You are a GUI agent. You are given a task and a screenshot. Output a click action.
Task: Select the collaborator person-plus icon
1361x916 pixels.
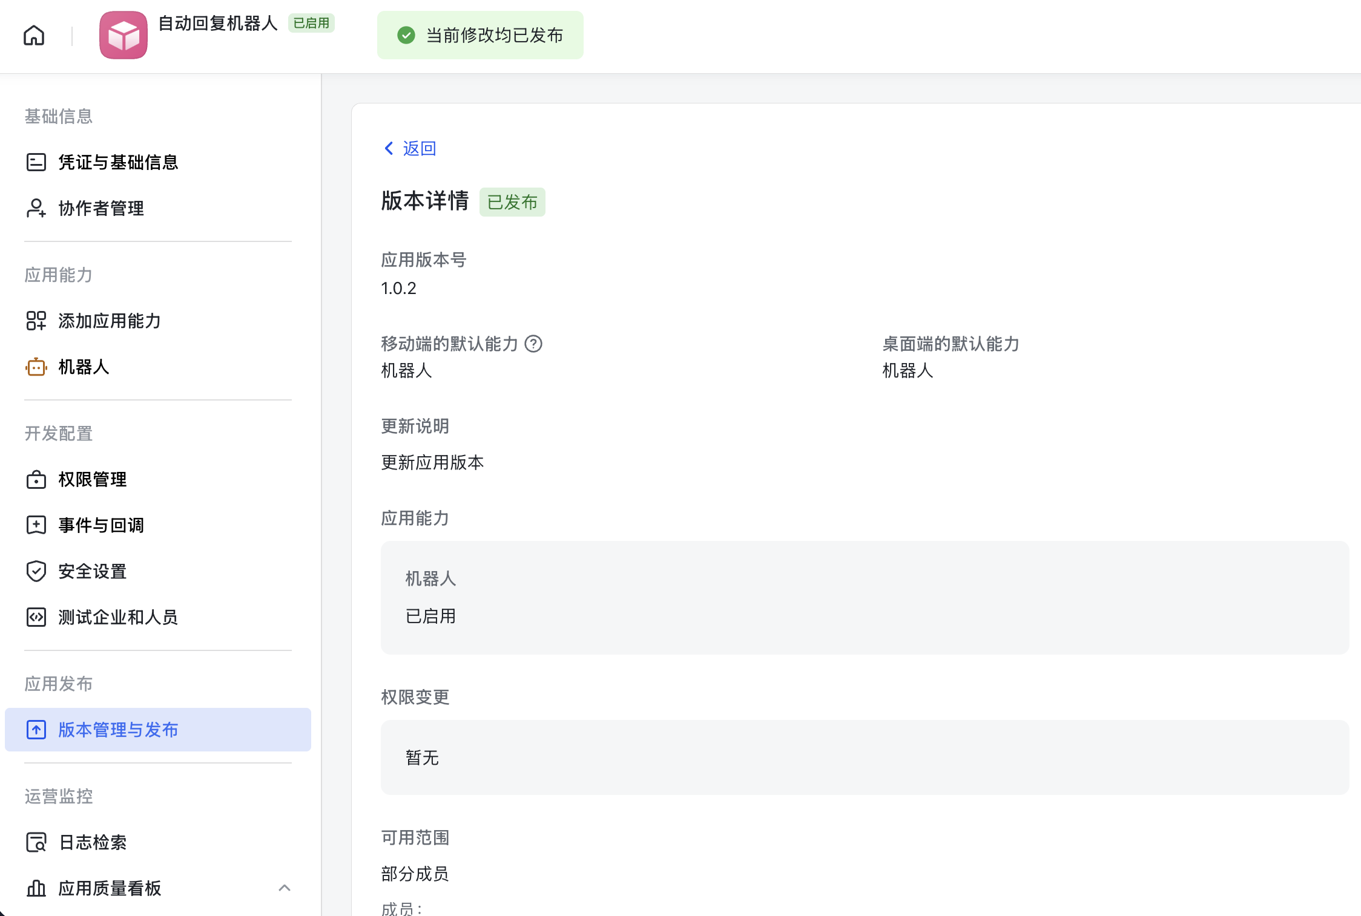click(x=36, y=208)
